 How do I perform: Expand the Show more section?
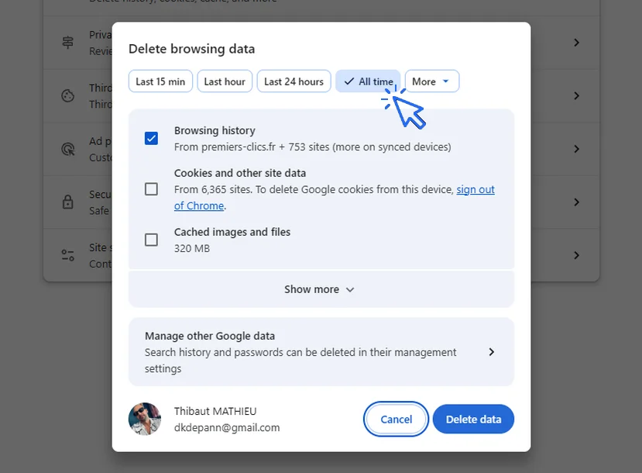(x=320, y=289)
